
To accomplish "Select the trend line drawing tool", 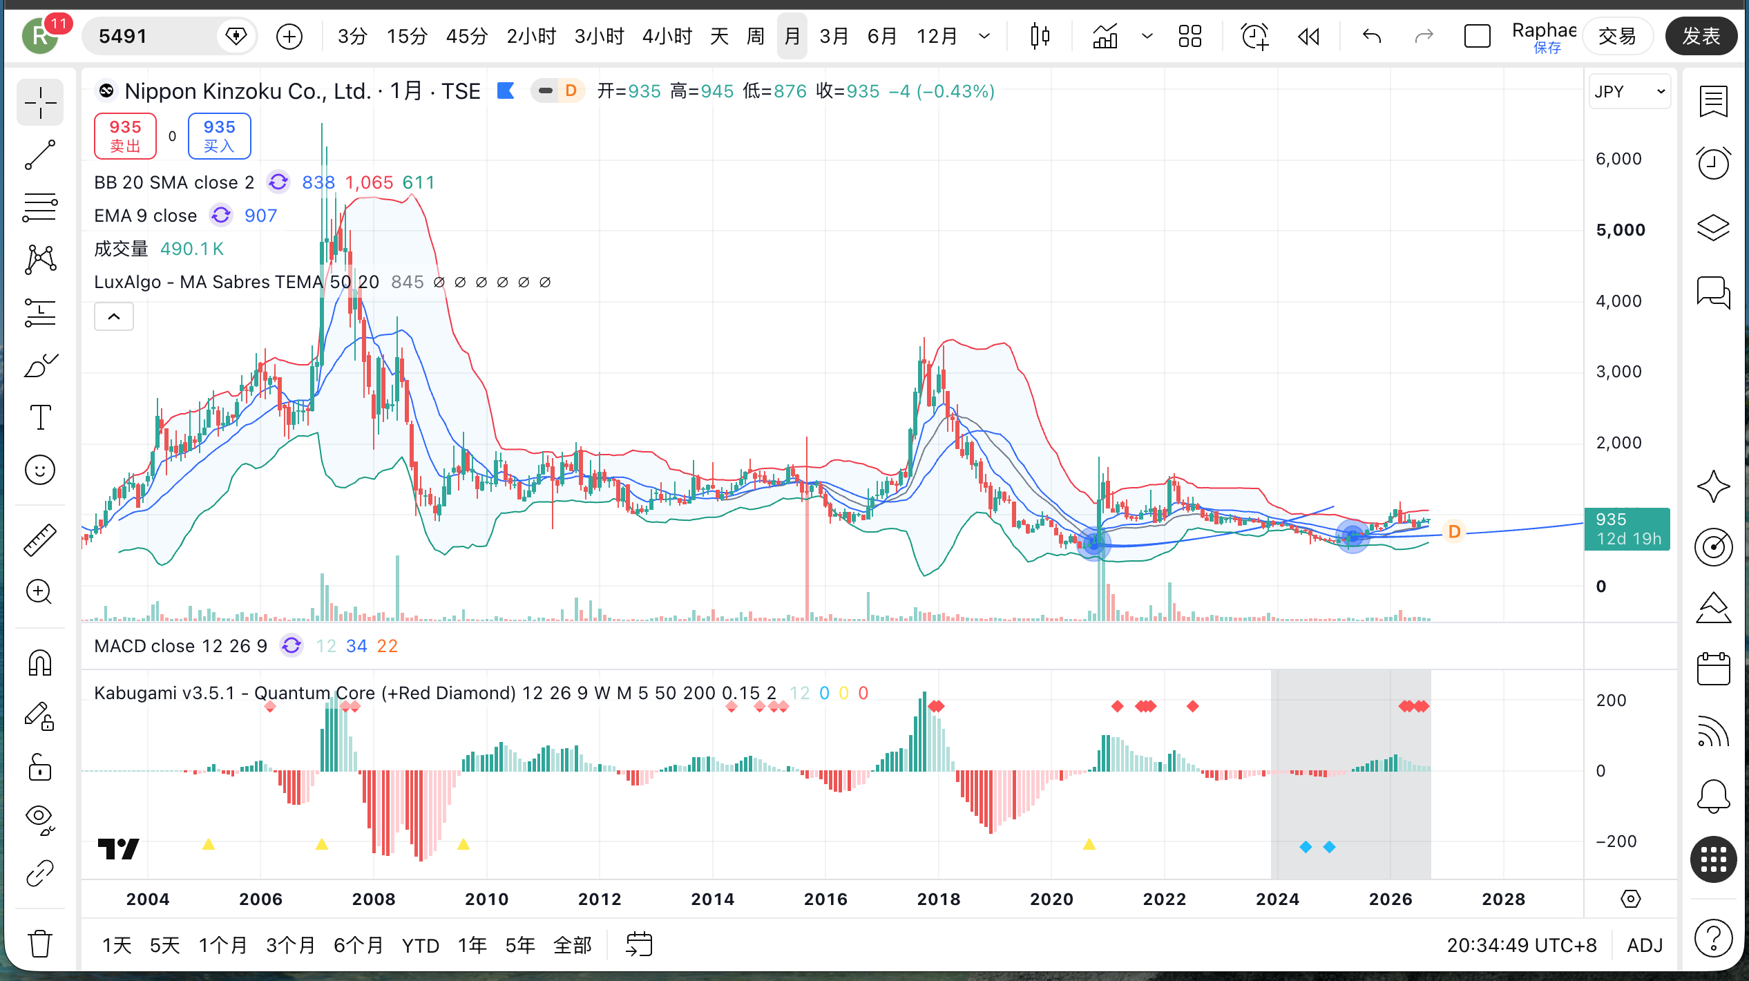I will pyautogui.click(x=40, y=155).
